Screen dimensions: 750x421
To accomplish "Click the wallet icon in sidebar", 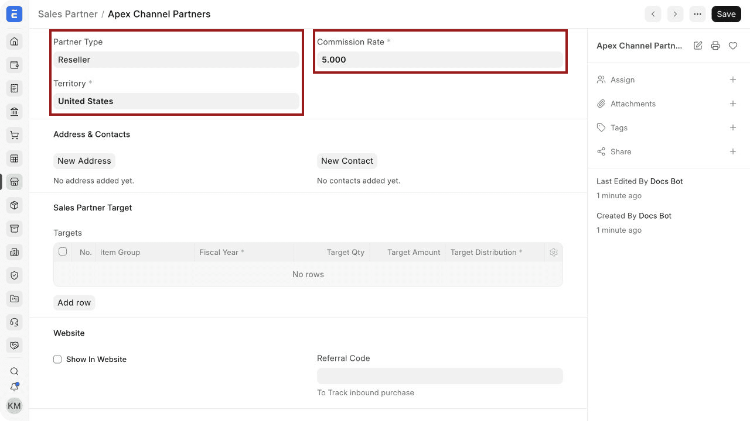I will coord(15,65).
